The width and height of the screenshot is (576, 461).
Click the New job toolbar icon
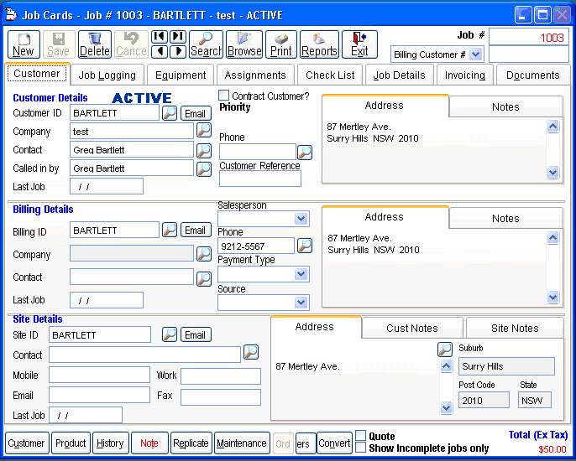(24, 44)
